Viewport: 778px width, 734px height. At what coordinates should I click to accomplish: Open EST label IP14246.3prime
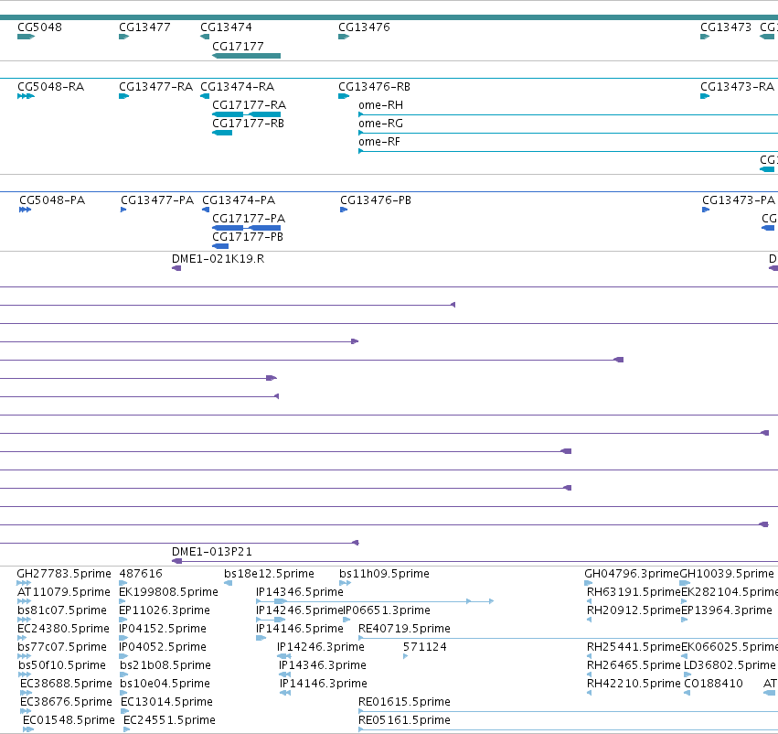[321, 648]
